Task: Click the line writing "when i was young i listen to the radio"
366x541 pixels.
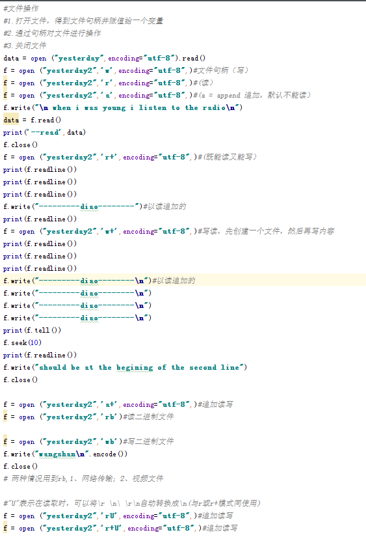Action: (123, 107)
